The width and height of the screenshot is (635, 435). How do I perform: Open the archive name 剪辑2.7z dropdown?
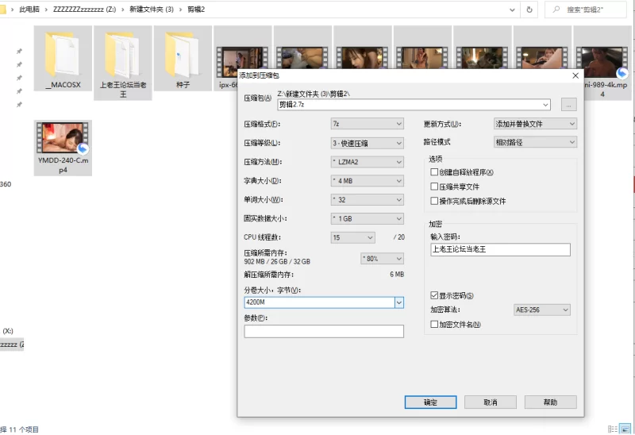(x=545, y=105)
